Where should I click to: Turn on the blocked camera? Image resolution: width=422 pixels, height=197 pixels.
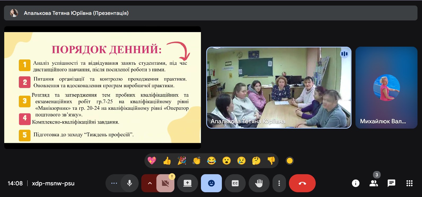pos(165,183)
